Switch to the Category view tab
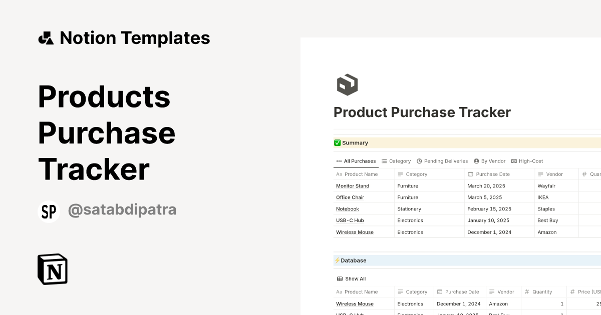Screen dimensions: 601x315 (399, 161)
